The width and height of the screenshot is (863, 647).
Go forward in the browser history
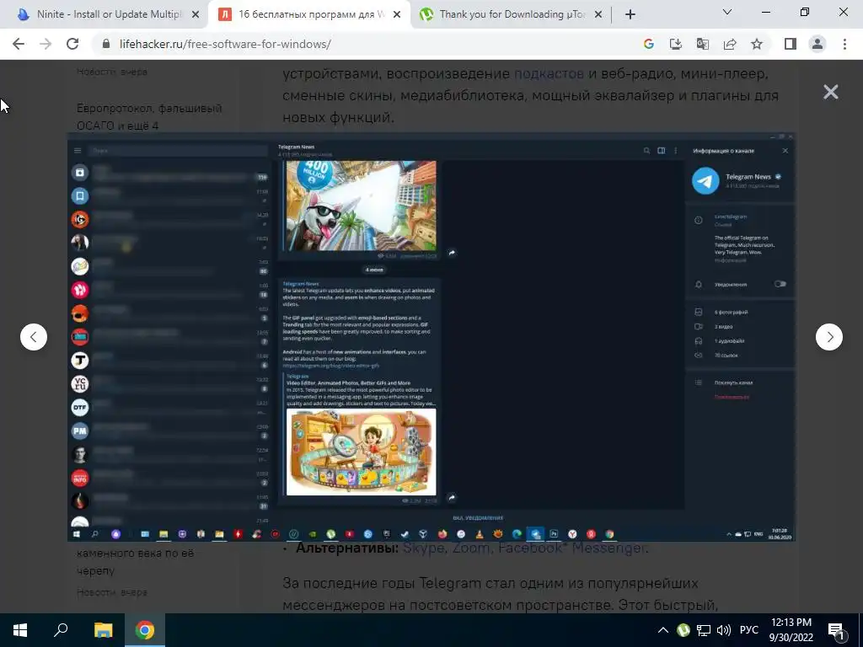[x=46, y=44]
